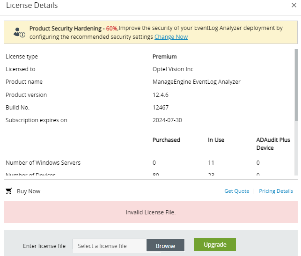Click the 60% hardening score
The image size is (301, 256).
tap(111, 29)
